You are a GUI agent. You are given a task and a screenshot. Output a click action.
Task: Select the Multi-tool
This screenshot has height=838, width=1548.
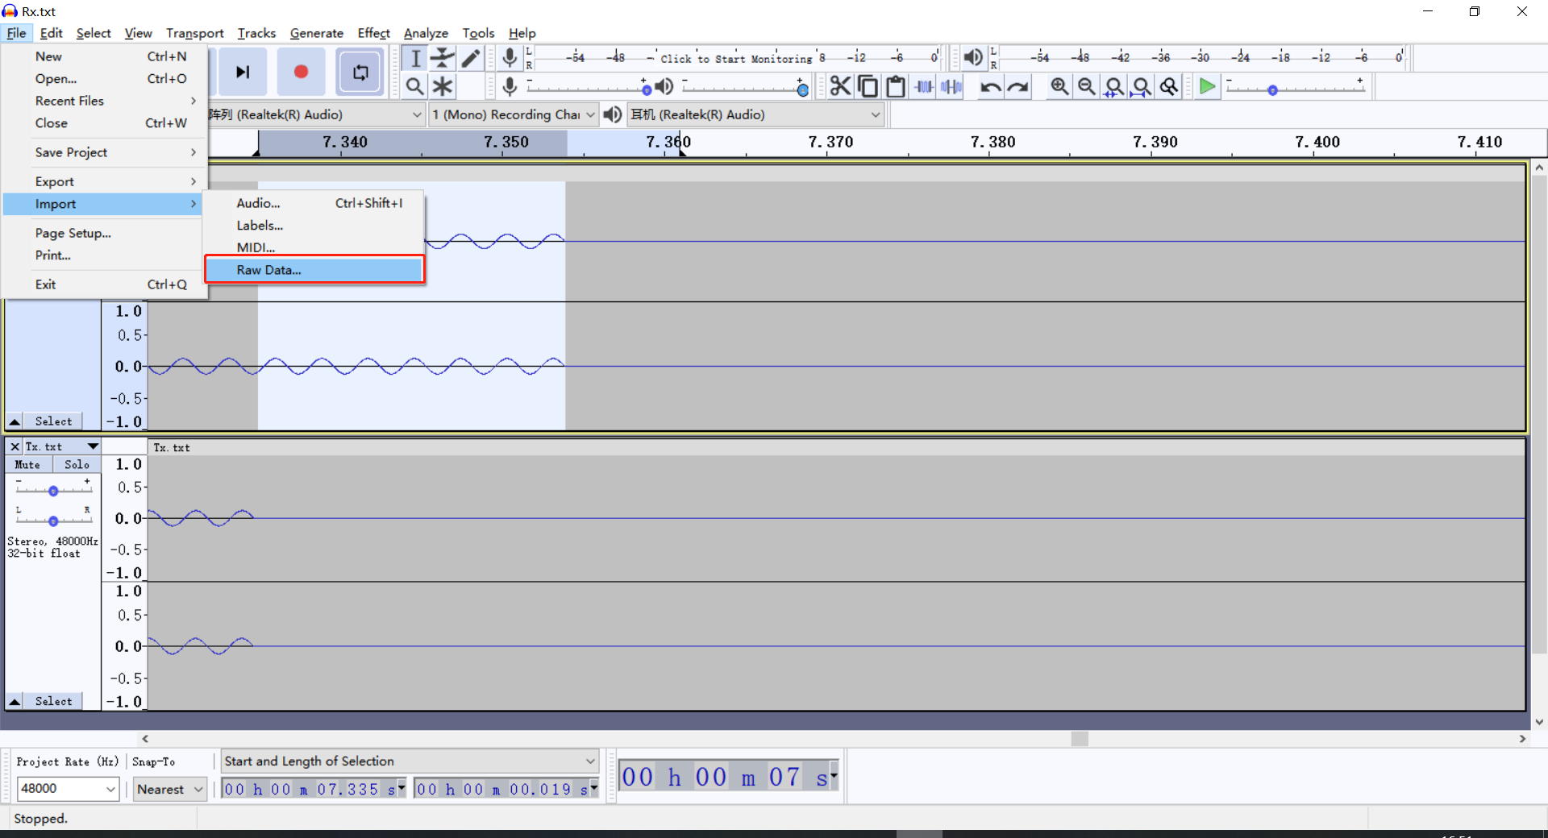point(443,86)
